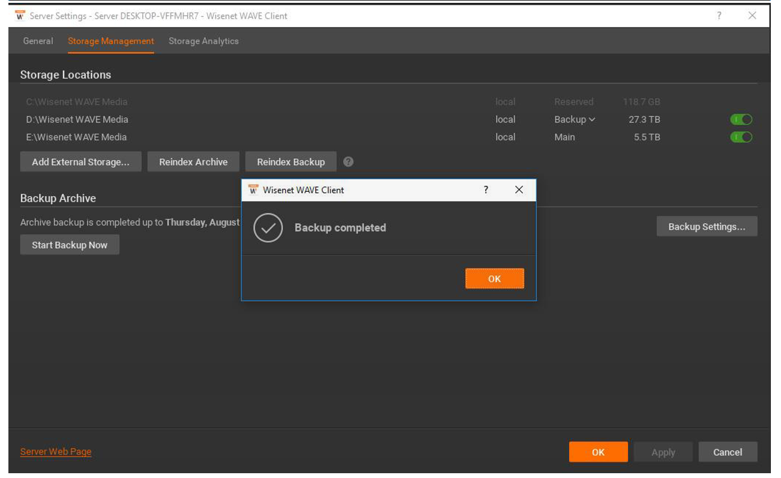781x478 pixels.
Task: Click the C:\Wisenet WAVE Media path
Action: 77,102
